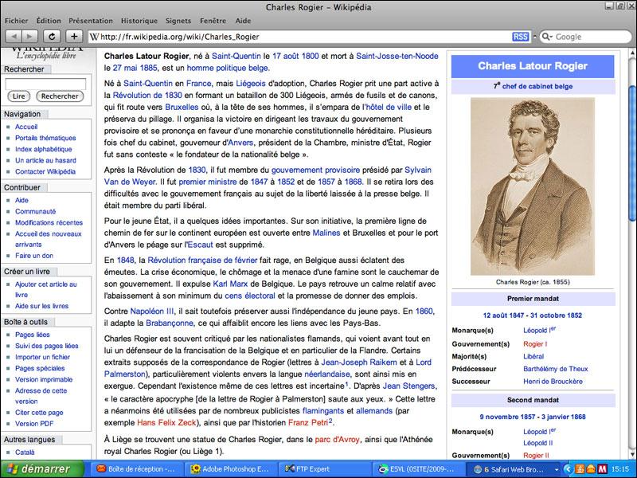This screenshot has width=637, height=478.
Task: Show hidden system tray icons
Action: click(568, 469)
